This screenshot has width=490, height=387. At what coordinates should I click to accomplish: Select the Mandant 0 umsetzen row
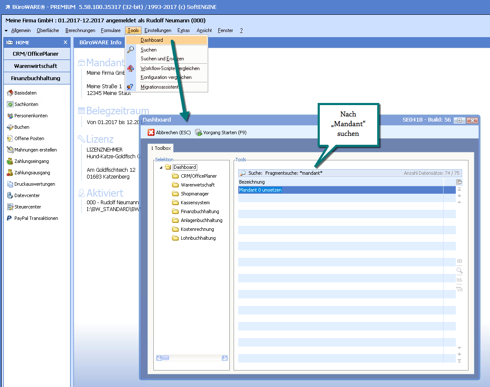(260, 190)
